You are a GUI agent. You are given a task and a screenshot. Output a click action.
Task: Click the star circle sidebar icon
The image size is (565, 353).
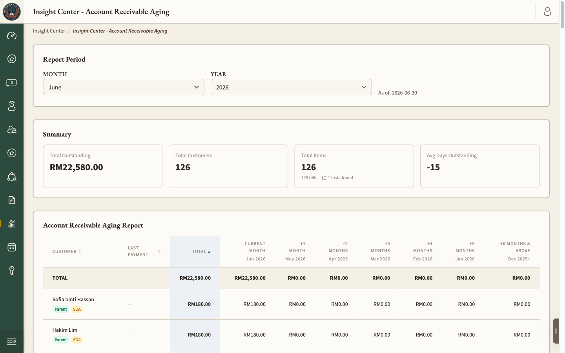click(12, 59)
